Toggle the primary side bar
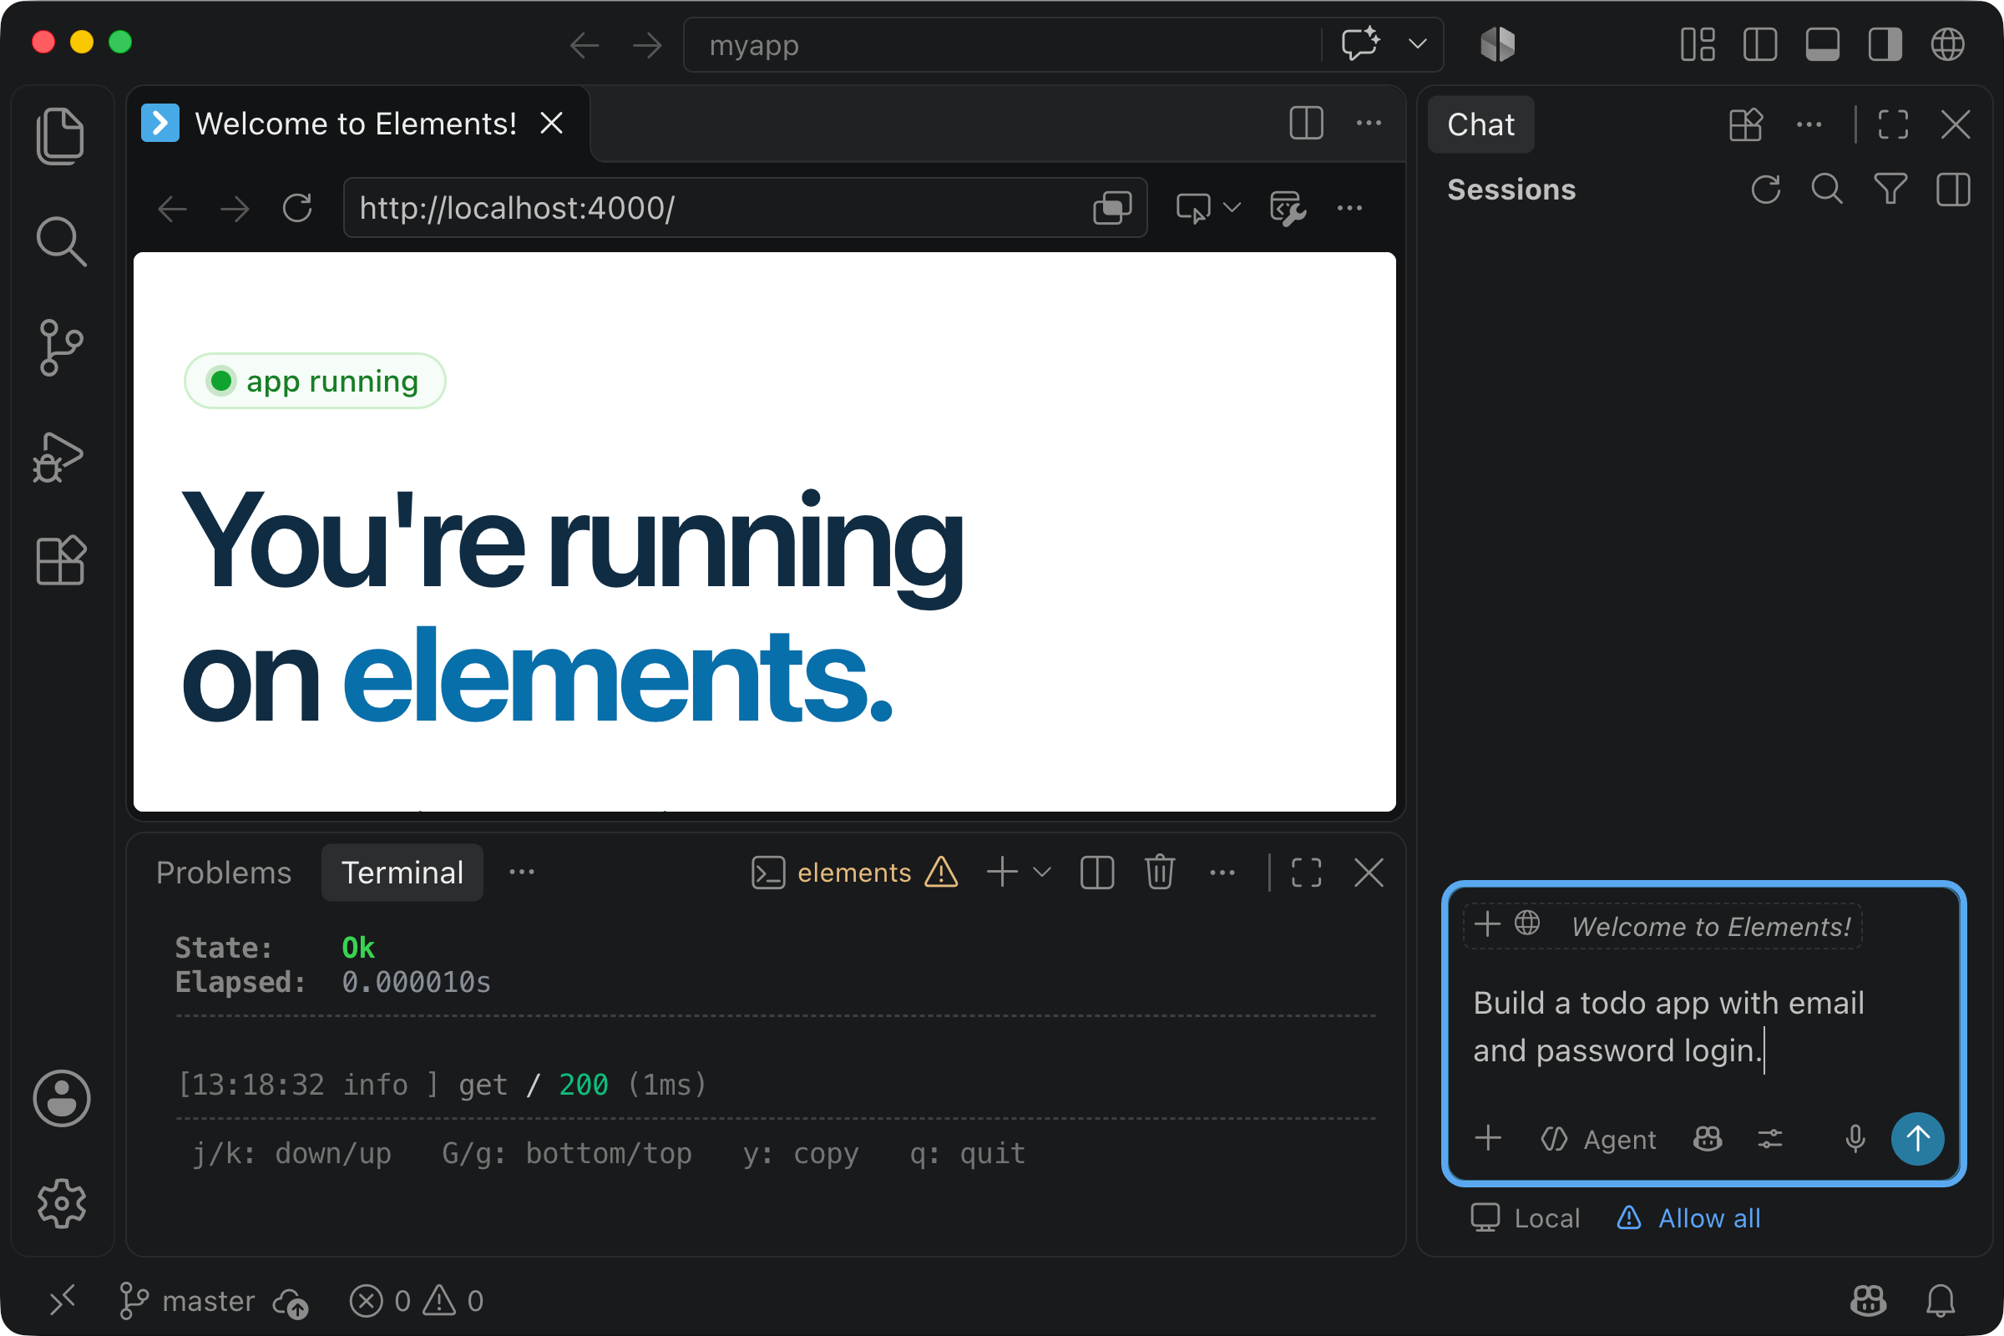 (x=1760, y=44)
